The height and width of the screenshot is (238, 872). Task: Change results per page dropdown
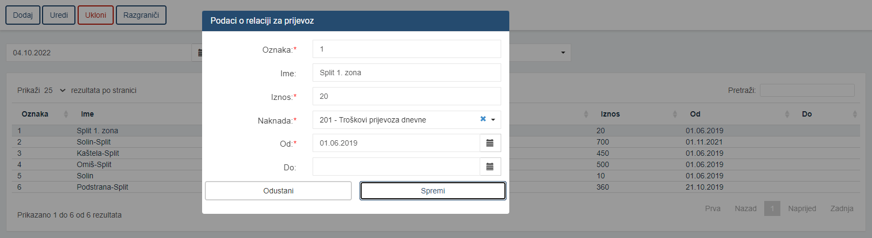pyautogui.click(x=54, y=90)
